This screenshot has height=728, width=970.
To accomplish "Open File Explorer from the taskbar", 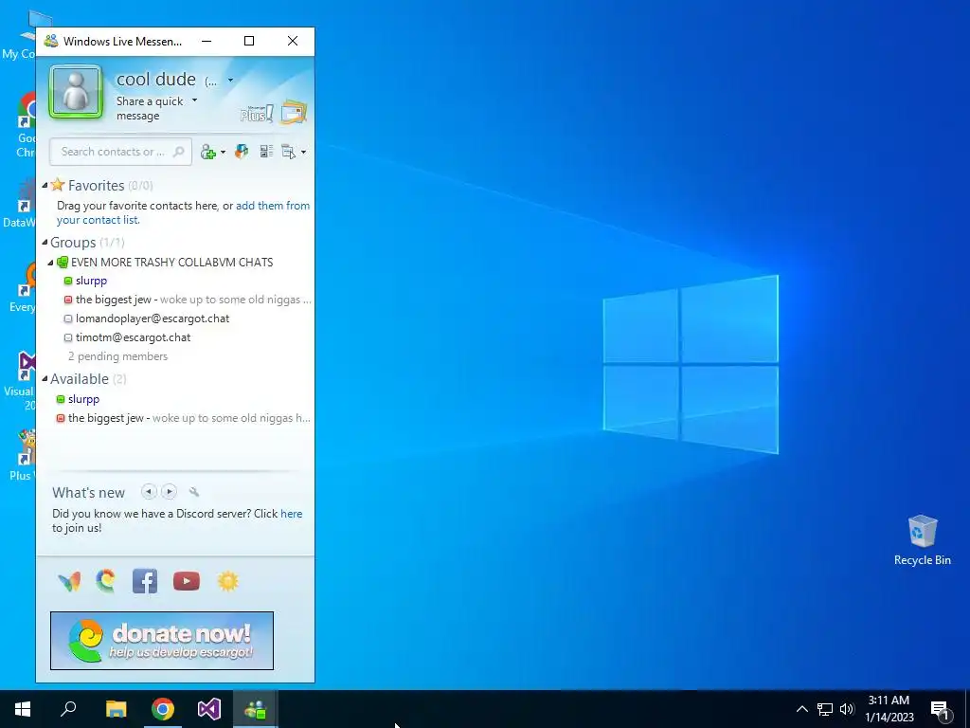I will (116, 709).
